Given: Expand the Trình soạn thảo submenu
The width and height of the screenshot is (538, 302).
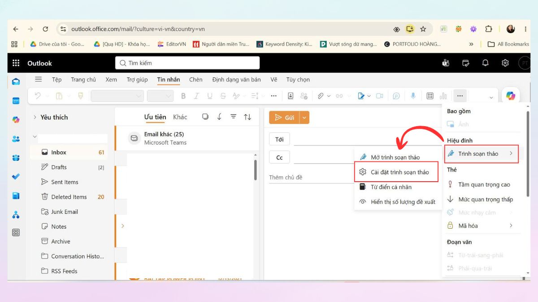Looking at the screenshot, I should [482, 154].
